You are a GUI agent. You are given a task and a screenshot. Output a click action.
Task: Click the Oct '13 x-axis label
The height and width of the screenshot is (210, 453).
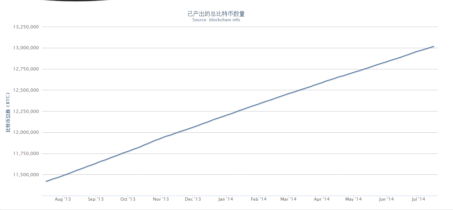128,199
